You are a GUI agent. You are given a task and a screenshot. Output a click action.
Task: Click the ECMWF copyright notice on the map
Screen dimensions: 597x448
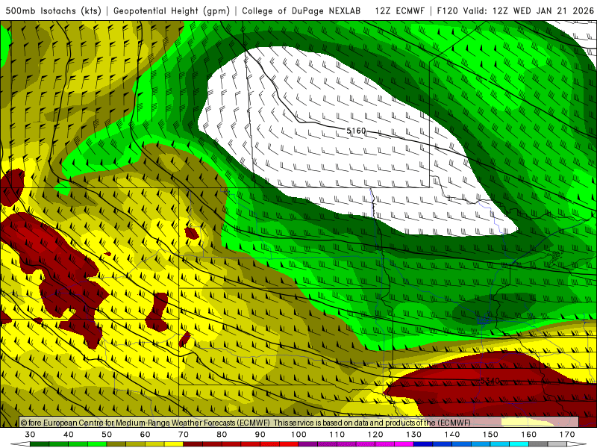coord(246,423)
